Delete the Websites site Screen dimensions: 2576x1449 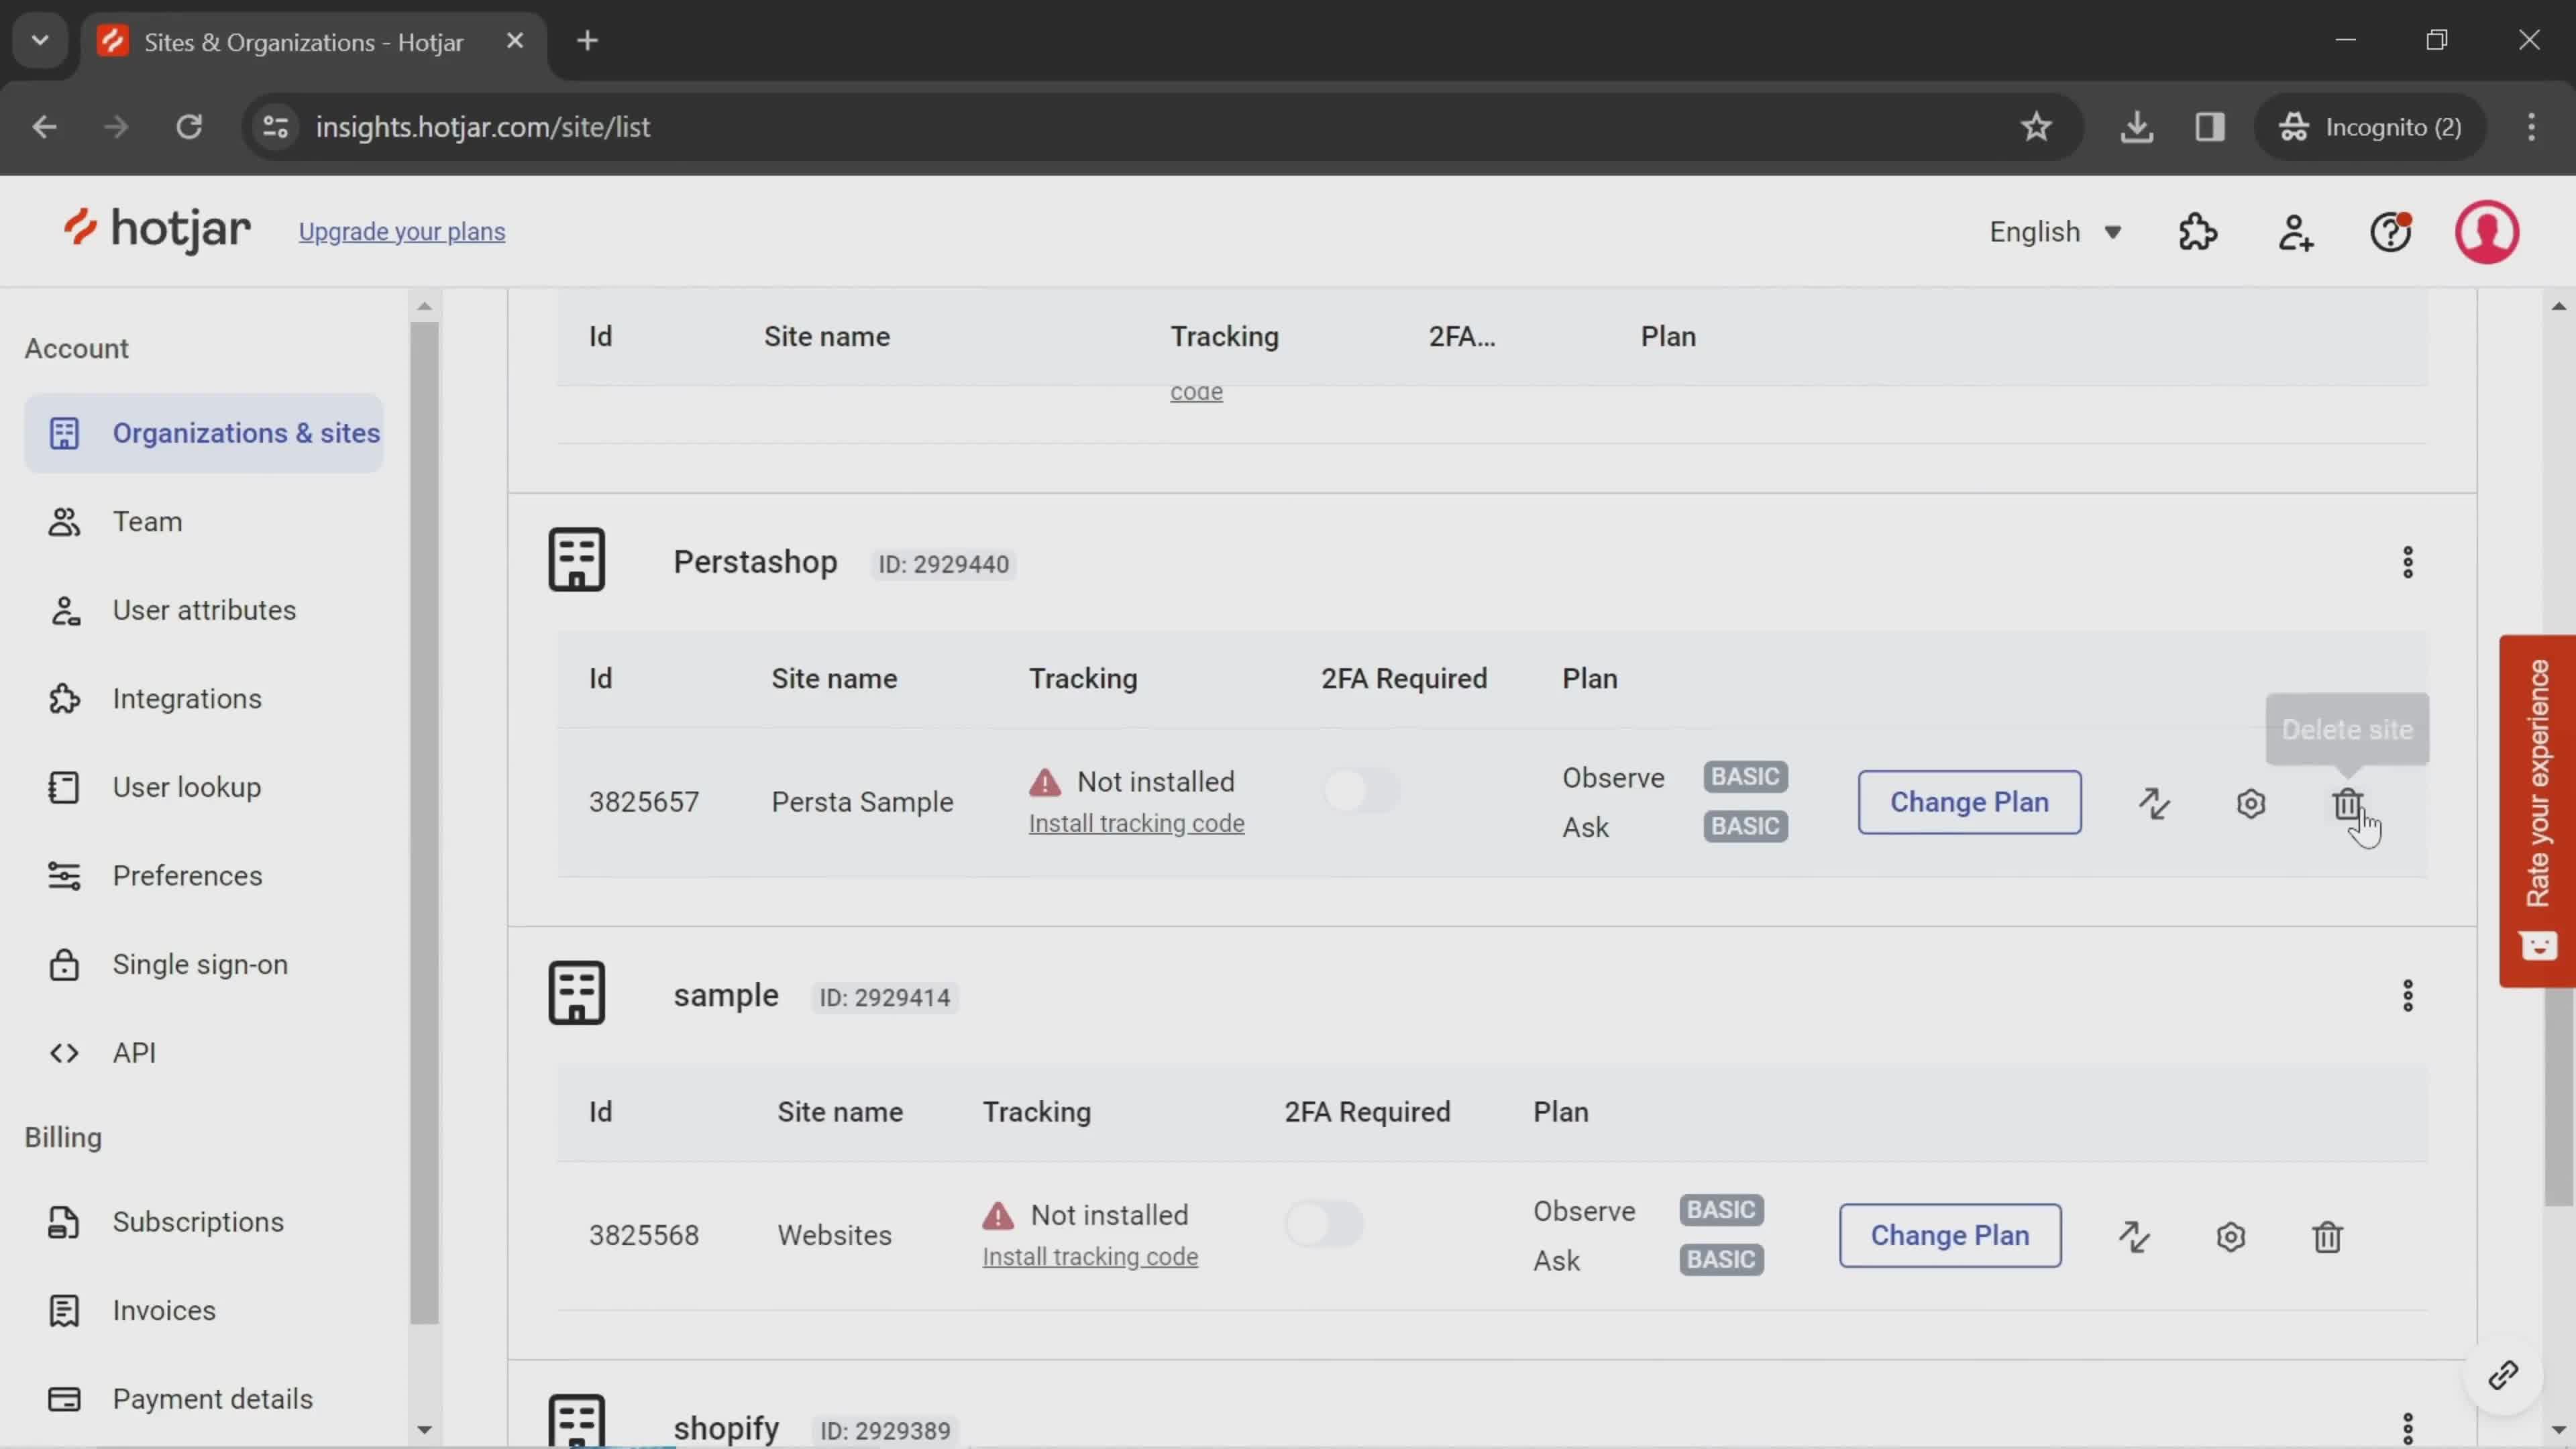2327,1237
